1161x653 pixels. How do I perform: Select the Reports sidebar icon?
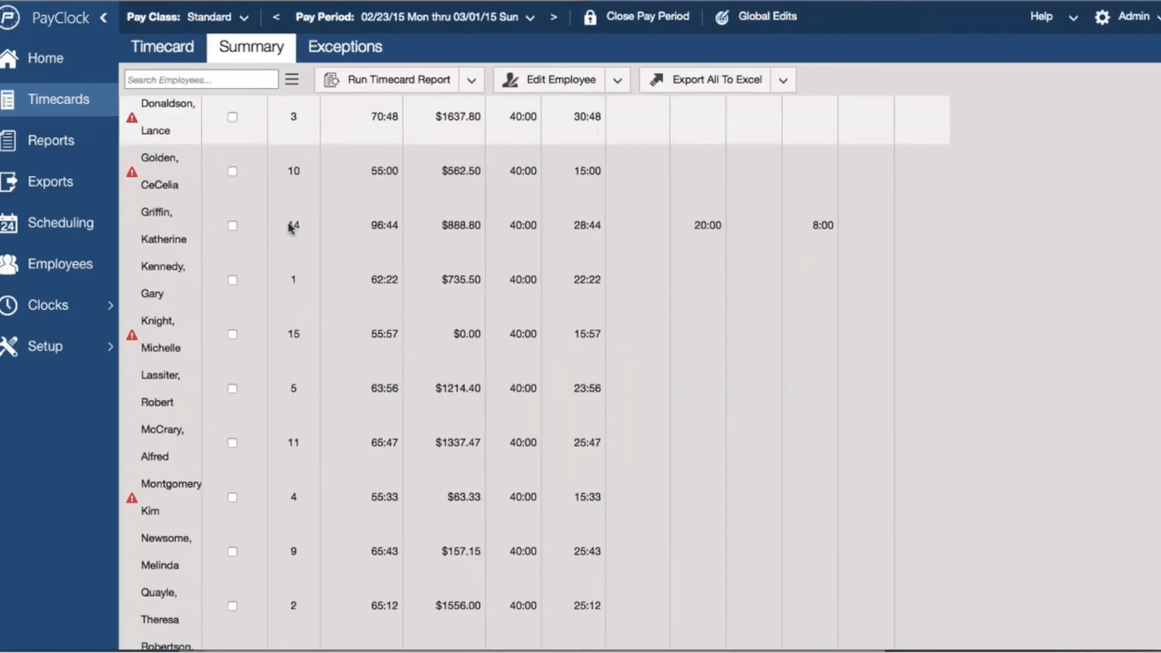pos(9,140)
